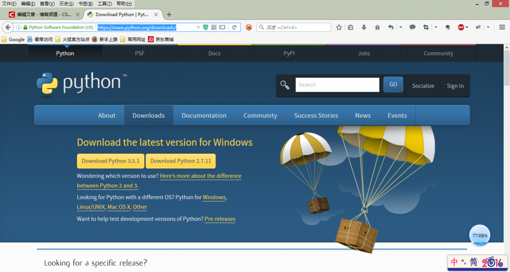
Task: Go to the browser home page icon
Action: coord(377,28)
